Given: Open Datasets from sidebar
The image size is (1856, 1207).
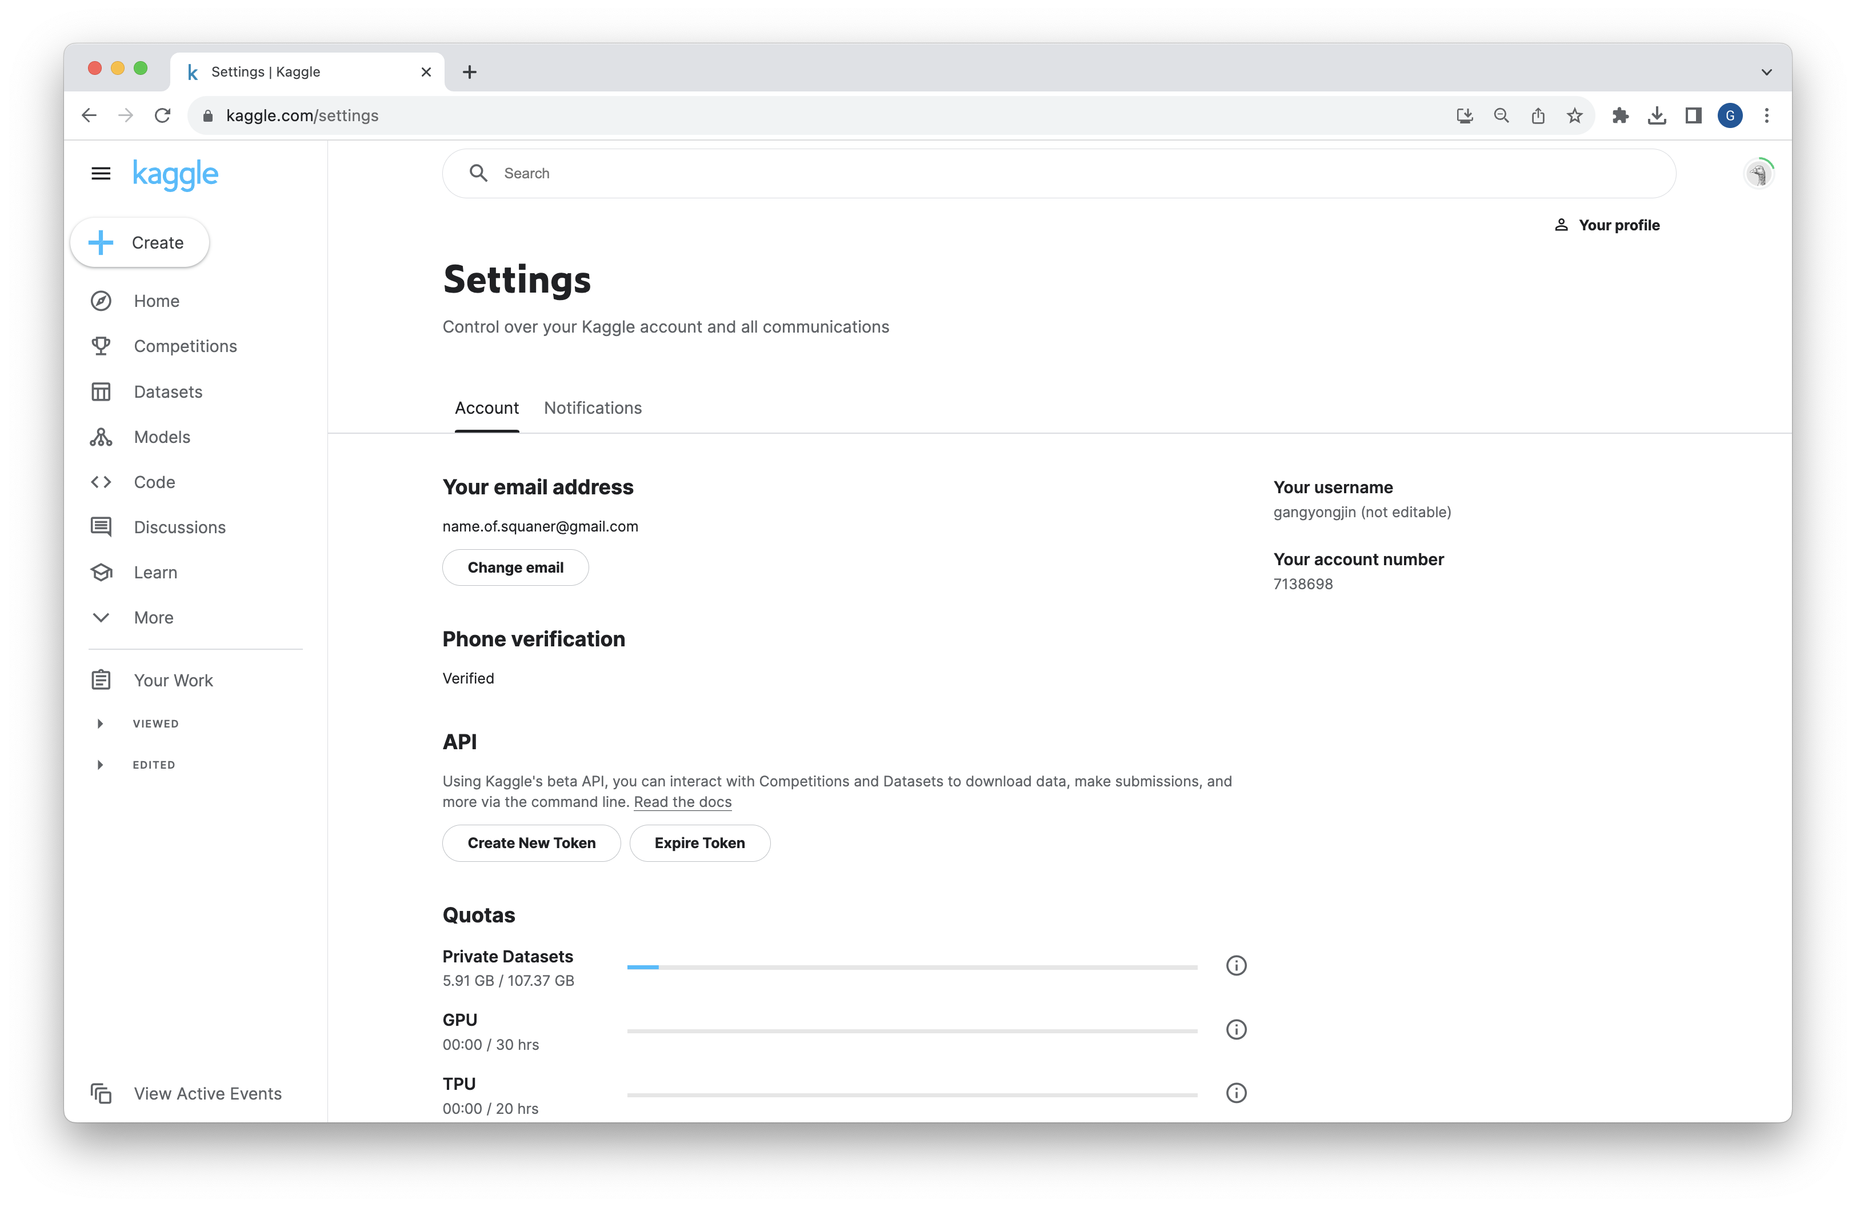Looking at the screenshot, I should pyautogui.click(x=167, y=391).
